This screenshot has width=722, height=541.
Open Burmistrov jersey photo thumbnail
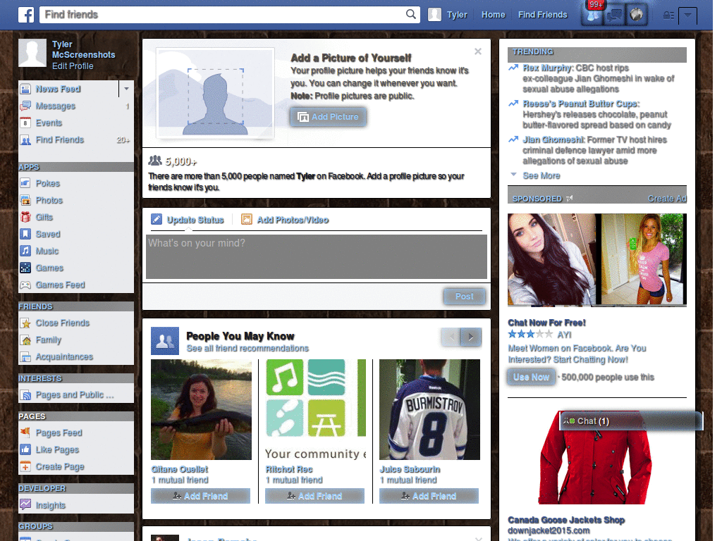click(429, 409)
